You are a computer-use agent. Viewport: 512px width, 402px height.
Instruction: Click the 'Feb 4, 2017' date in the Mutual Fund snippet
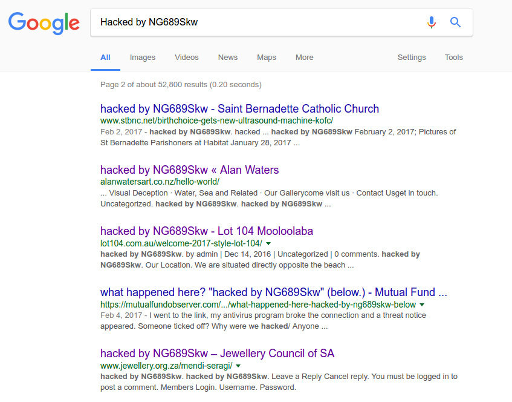pyautogui.click(x=121, y=315)
